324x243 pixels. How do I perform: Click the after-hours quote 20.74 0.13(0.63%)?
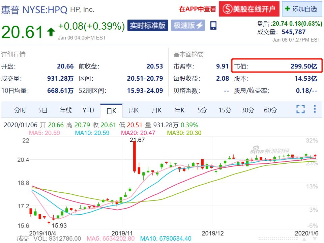pyautogui.click(x=297, y=24)
